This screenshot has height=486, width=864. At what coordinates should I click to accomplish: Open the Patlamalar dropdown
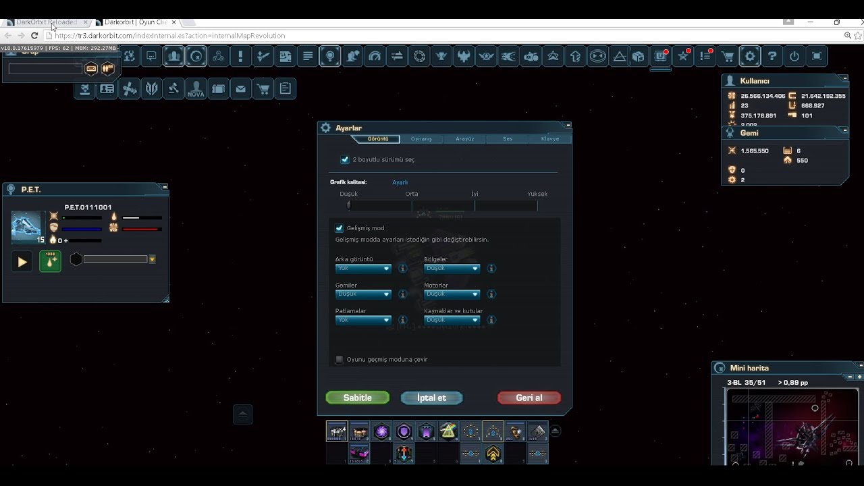click(363, 319)
